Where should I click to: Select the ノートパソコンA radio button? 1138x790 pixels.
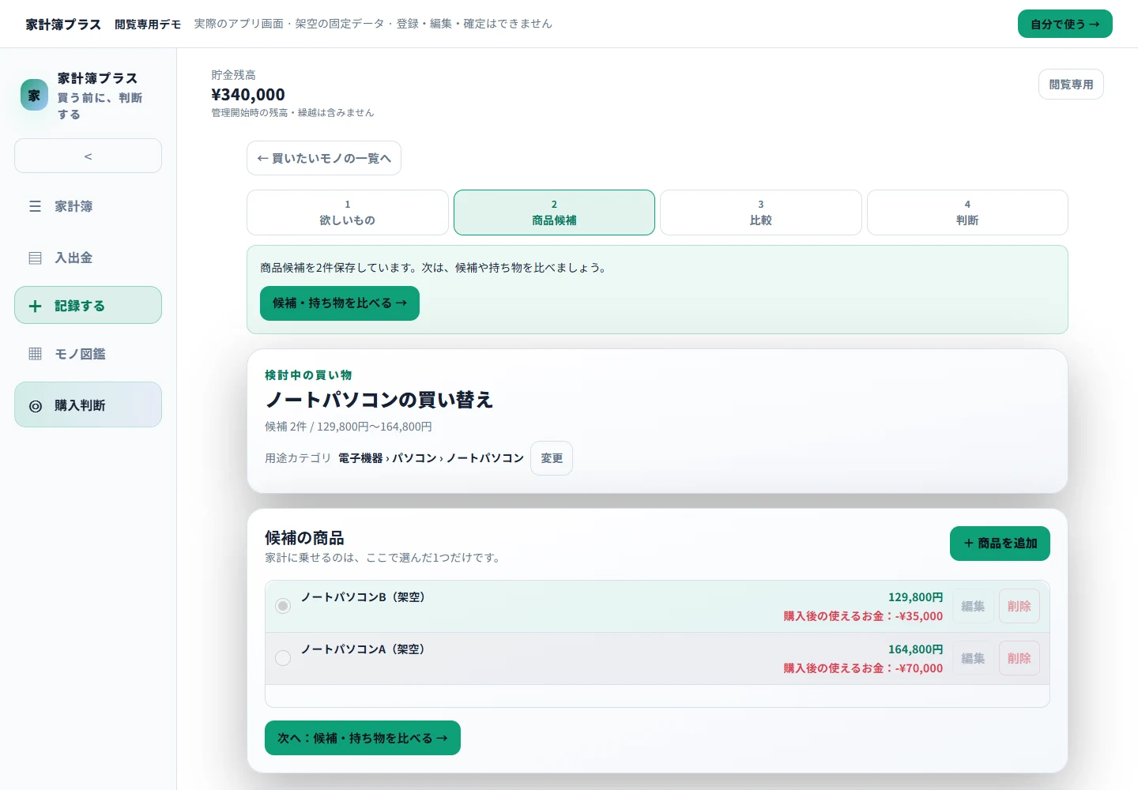[283, 658]
